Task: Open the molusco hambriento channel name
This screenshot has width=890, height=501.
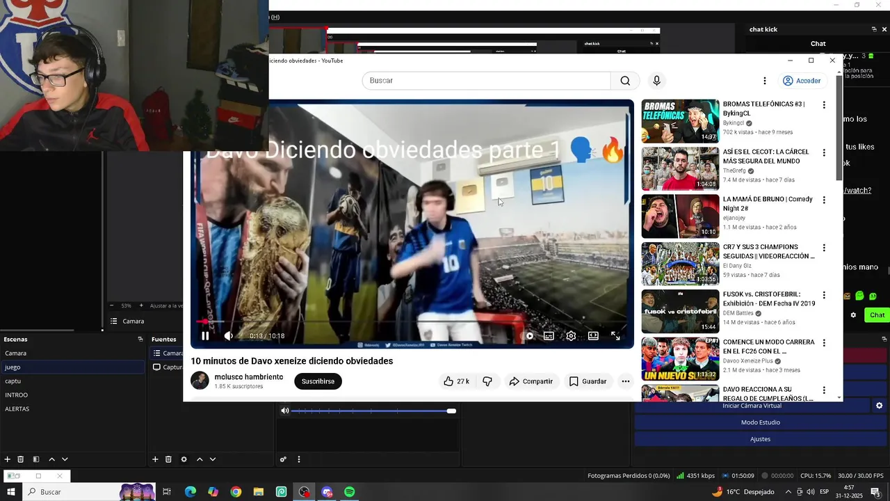Action: click(x=249, y=377)
